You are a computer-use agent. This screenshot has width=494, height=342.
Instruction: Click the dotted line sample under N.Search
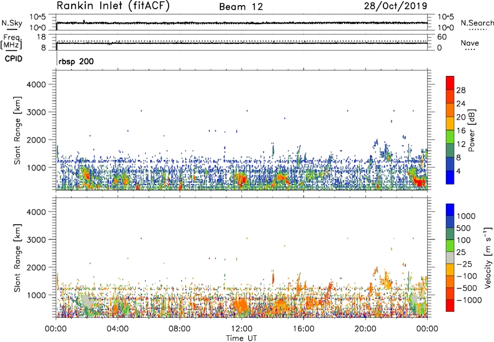point(478,30)
